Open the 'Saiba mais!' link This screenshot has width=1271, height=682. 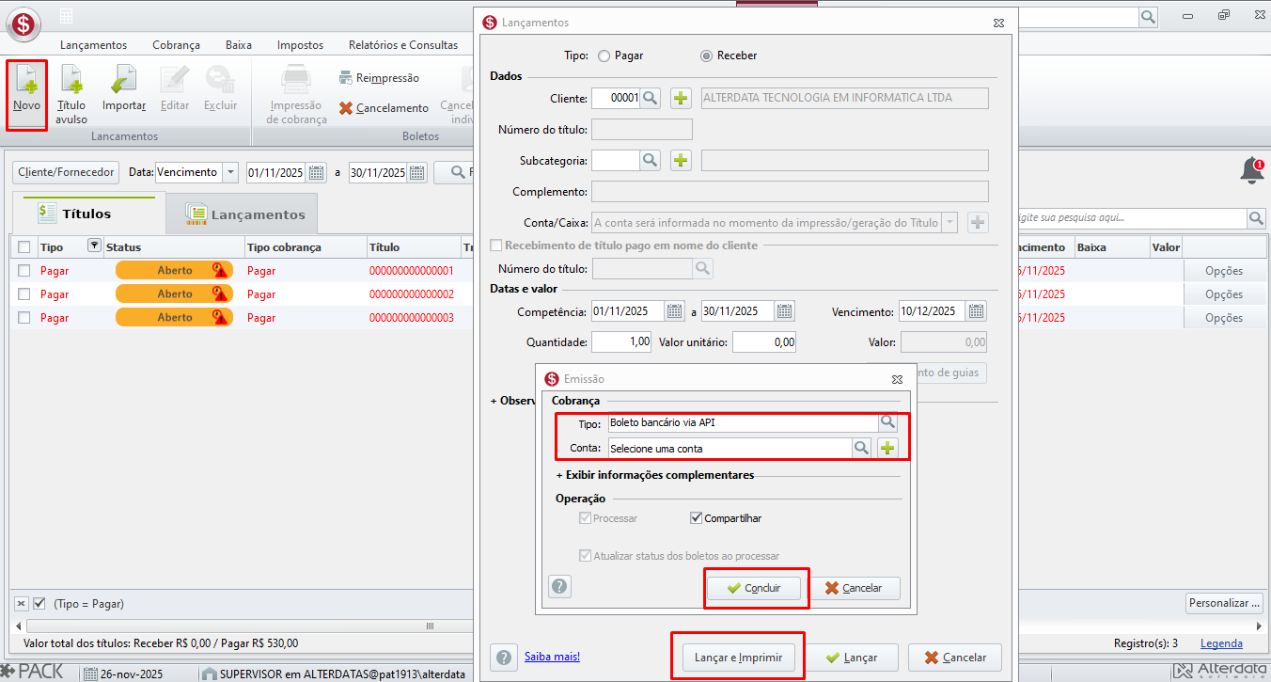coord(552,657)
